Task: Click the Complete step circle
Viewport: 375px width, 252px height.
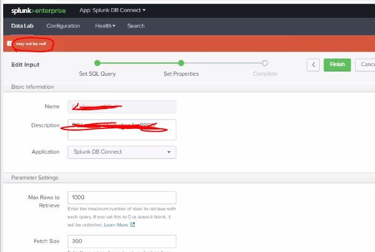Action: click(265, 63)
